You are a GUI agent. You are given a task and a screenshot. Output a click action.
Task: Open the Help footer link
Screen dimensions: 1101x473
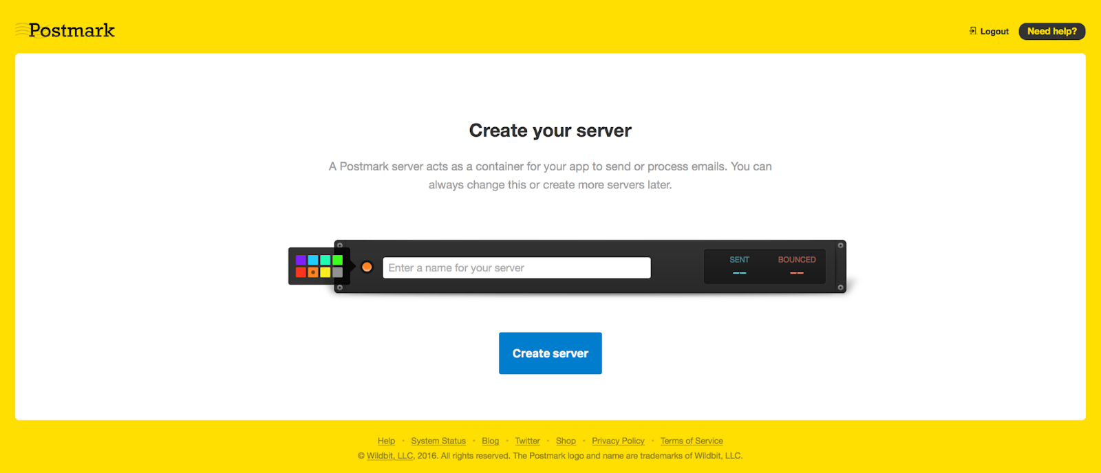pyautogui.click(x=386, y=441)
